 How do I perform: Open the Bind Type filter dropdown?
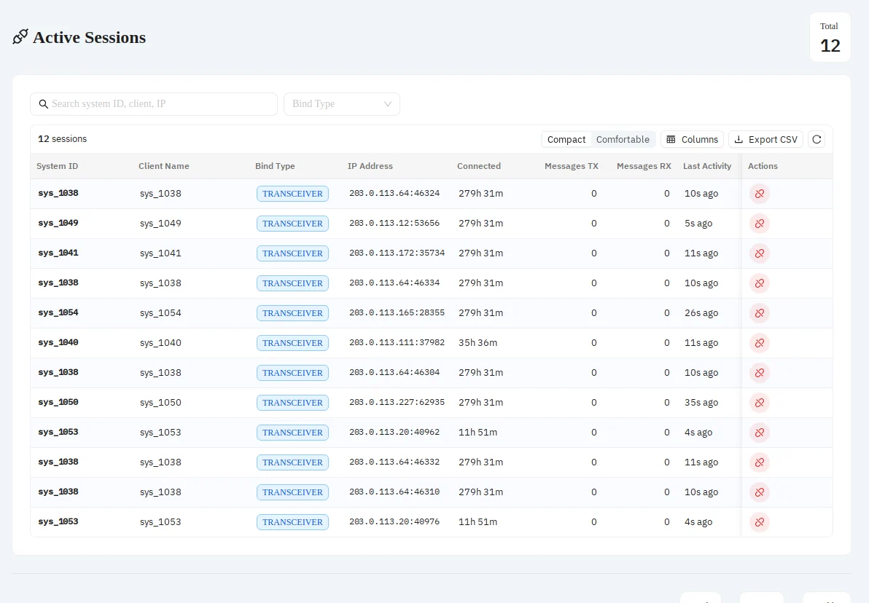pyautogui.click(x=342, y=104)
